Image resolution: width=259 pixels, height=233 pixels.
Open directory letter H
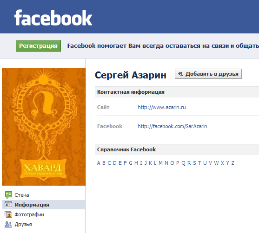[136, 163]
